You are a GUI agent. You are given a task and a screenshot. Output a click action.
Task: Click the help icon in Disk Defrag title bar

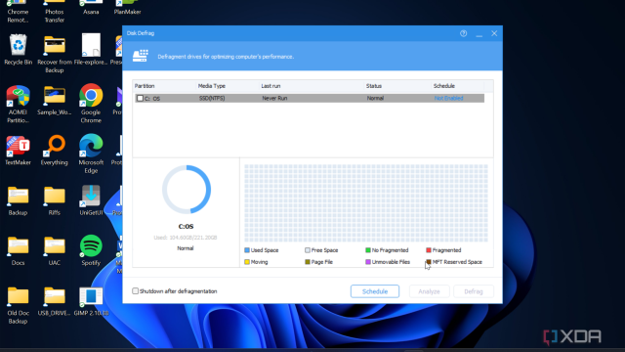463,33
